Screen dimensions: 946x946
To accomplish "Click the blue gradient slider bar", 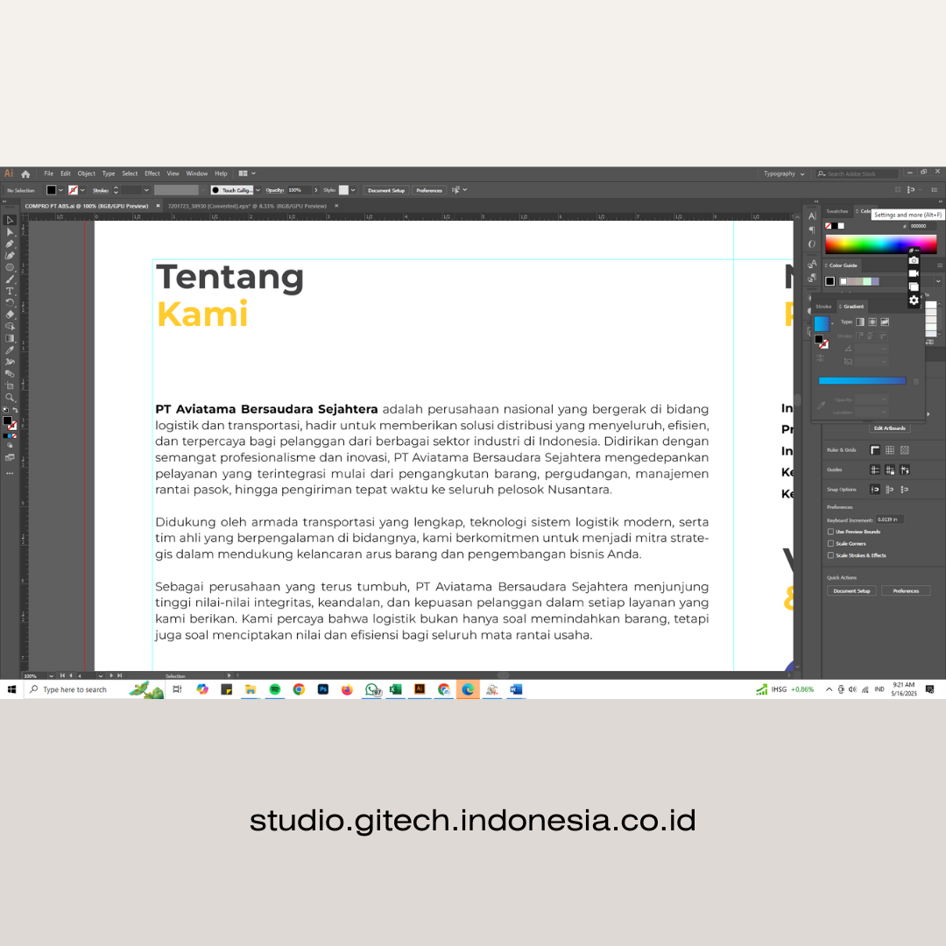I will [862, 381].
